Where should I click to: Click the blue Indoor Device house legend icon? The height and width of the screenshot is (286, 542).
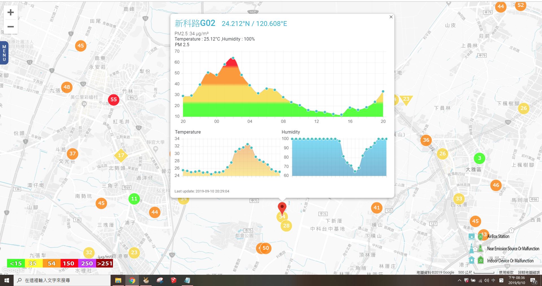471,260
